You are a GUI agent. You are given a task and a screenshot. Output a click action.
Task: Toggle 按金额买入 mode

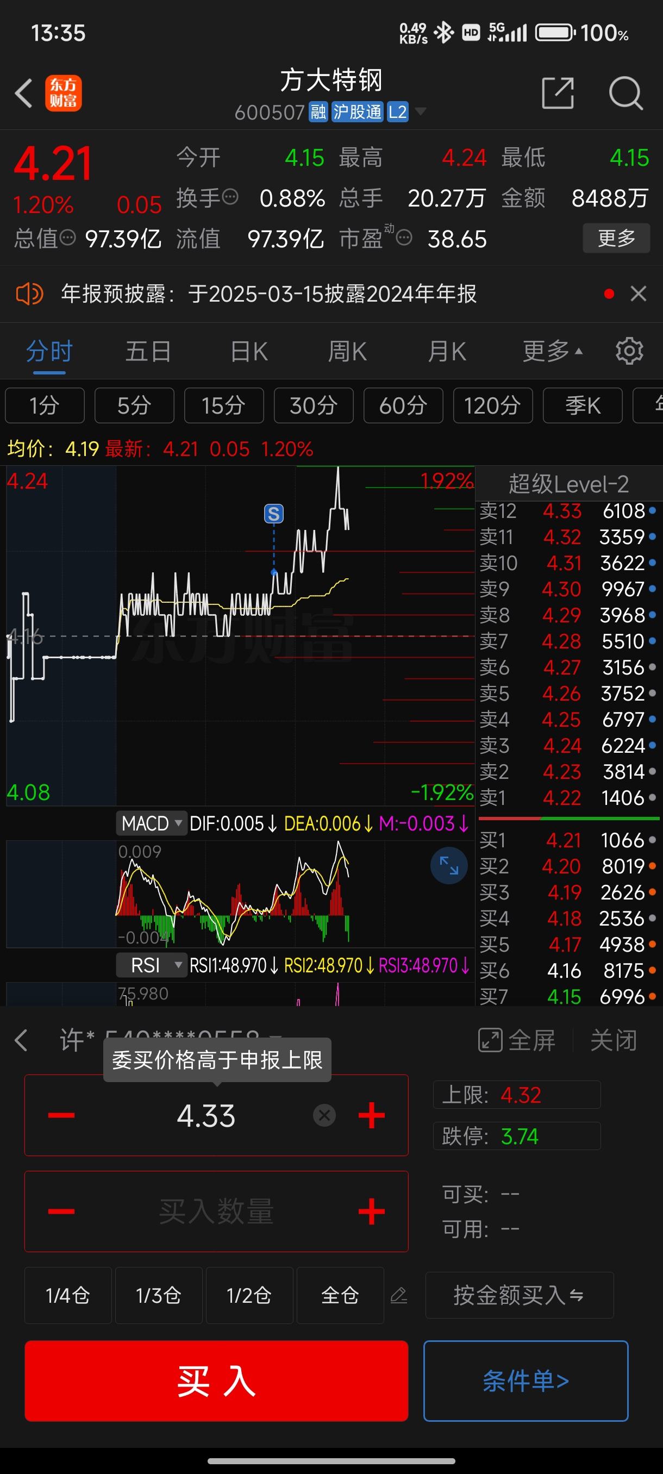coord(520,1295)
